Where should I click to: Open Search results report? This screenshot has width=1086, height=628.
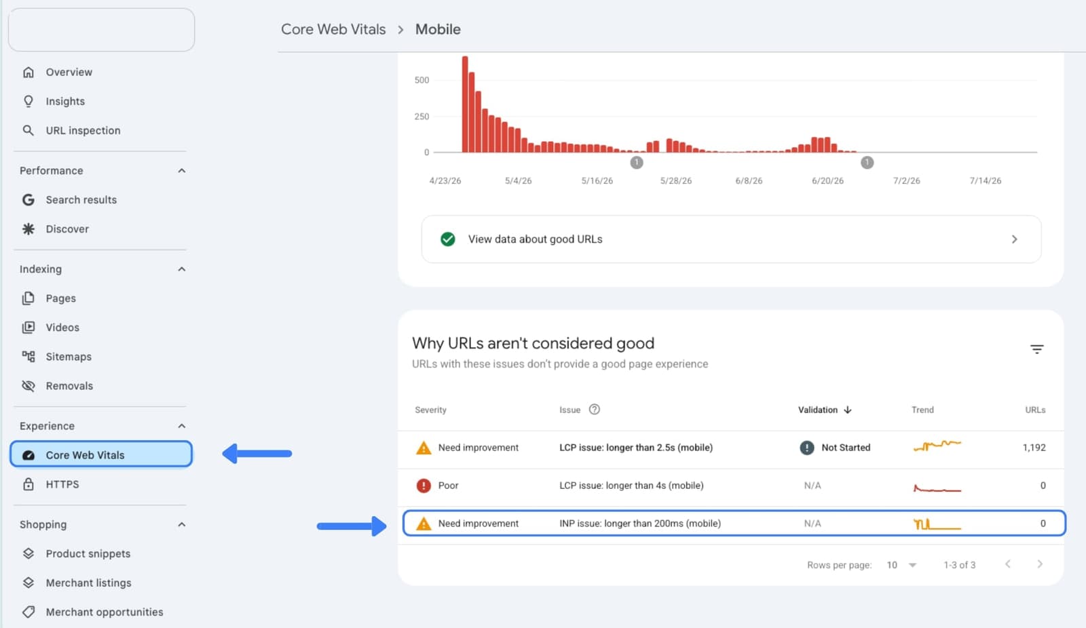[x=81, y=199]
